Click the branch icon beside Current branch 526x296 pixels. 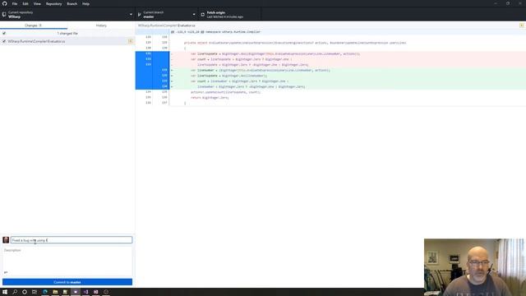click(139, 15)
